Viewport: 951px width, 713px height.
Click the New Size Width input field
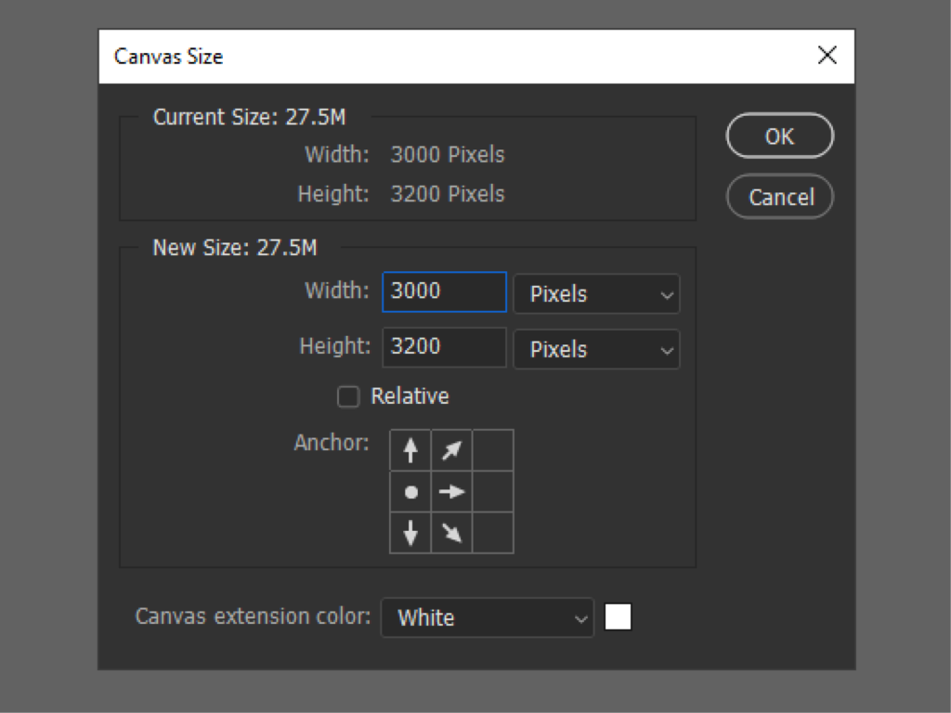(444, 292)
